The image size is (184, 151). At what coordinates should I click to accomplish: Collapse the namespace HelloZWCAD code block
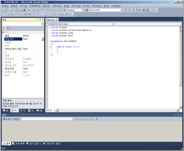point(51,41)
